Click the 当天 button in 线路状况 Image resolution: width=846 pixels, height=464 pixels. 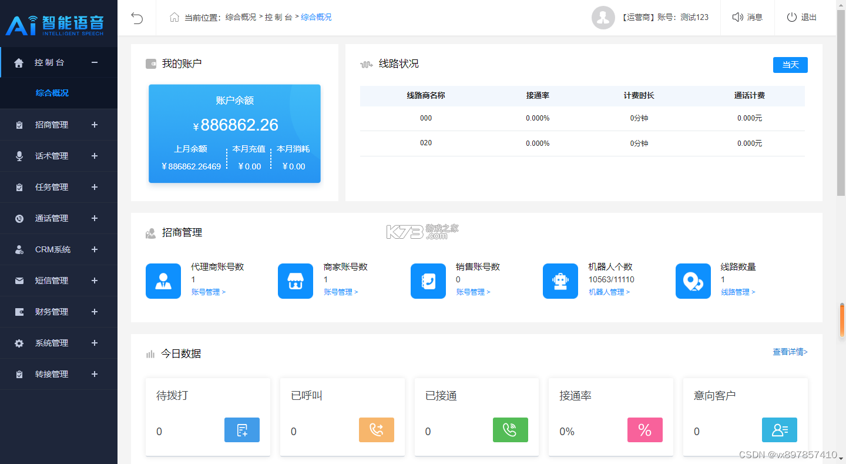[790, 65]
